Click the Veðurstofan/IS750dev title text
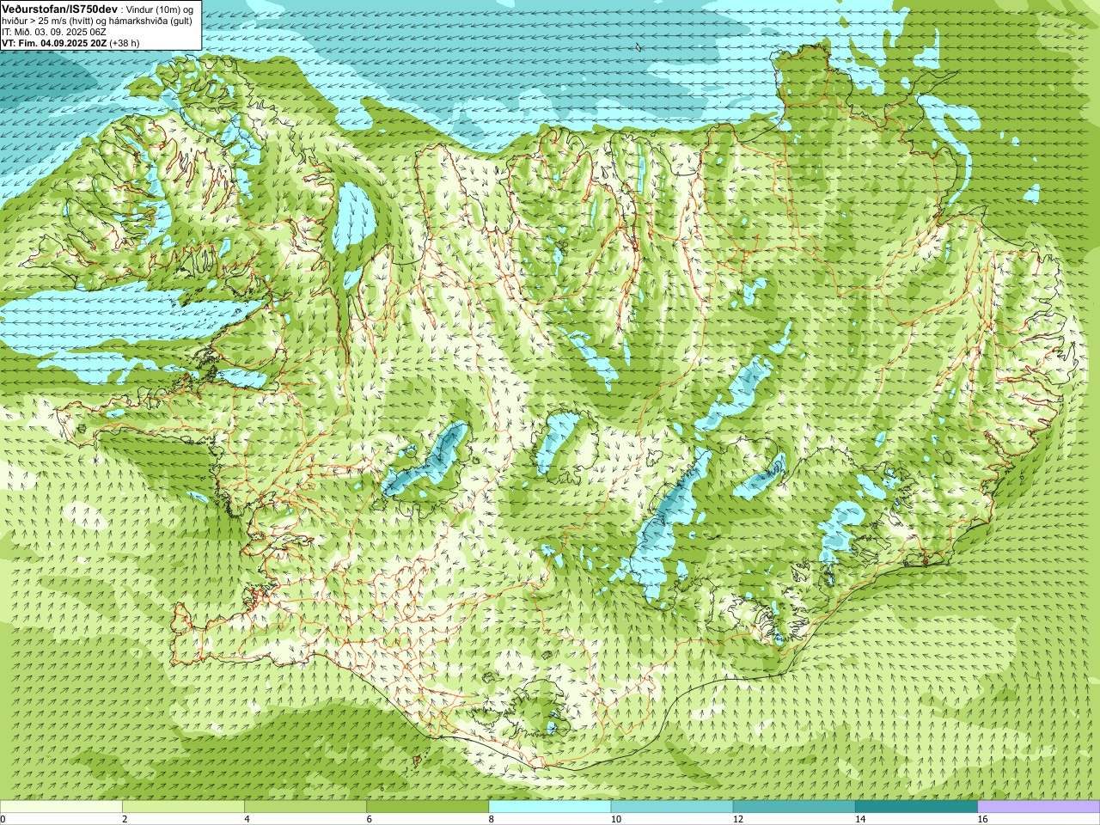The image size is (1100, 825). point(59,8)
